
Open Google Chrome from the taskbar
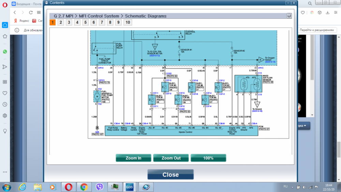[84, 187]
